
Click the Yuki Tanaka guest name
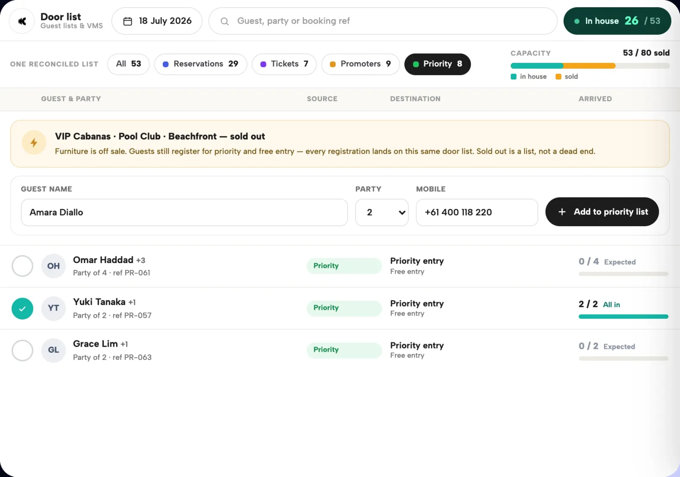click(x=99, y=302)
